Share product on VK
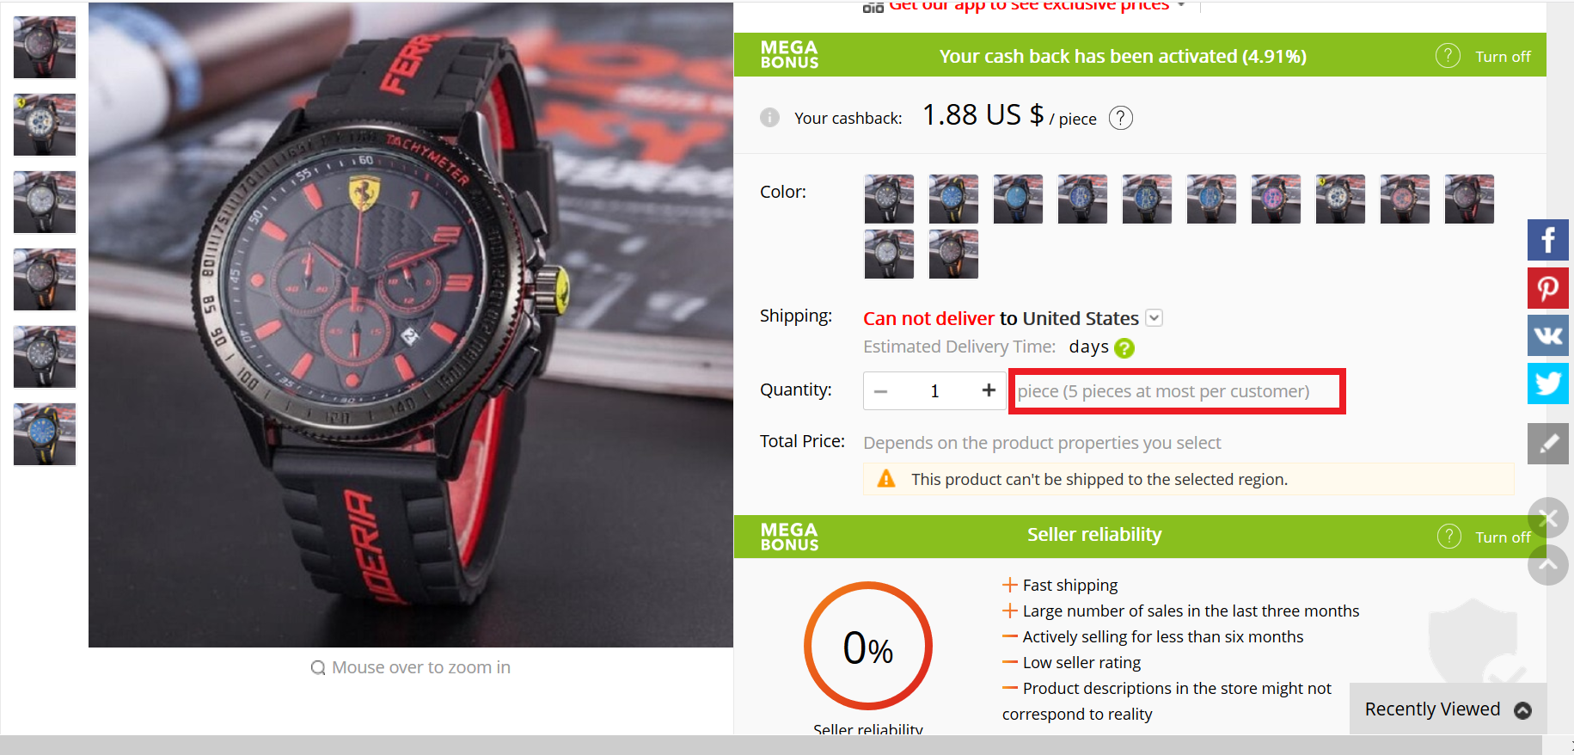 click(1547, 335)
